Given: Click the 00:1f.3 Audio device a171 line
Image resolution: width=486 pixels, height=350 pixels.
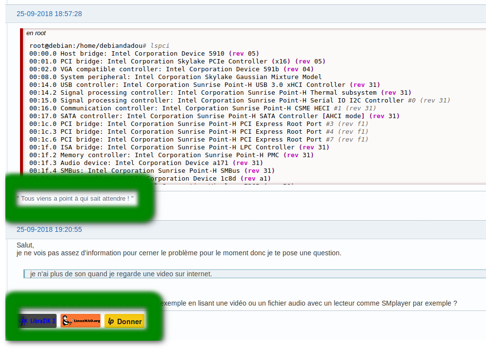Looking at the screenshot, I should (x=146, y=163).
